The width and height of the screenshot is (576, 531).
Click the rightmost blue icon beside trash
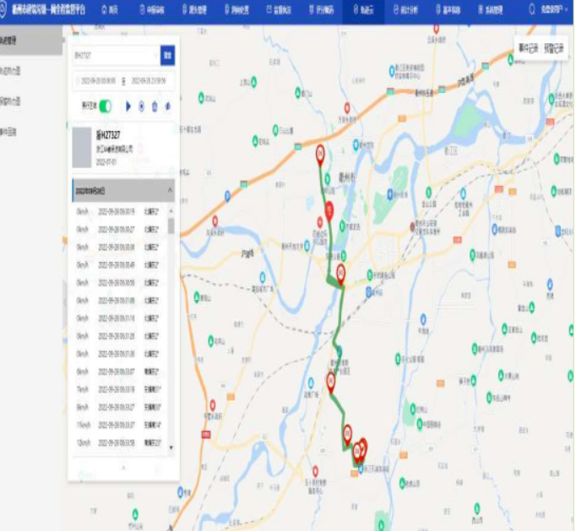tap(167, 107)
